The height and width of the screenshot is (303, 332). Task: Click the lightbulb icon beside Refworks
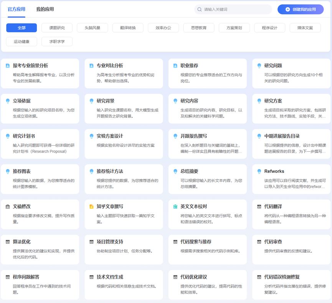click(x=259, y=171)
